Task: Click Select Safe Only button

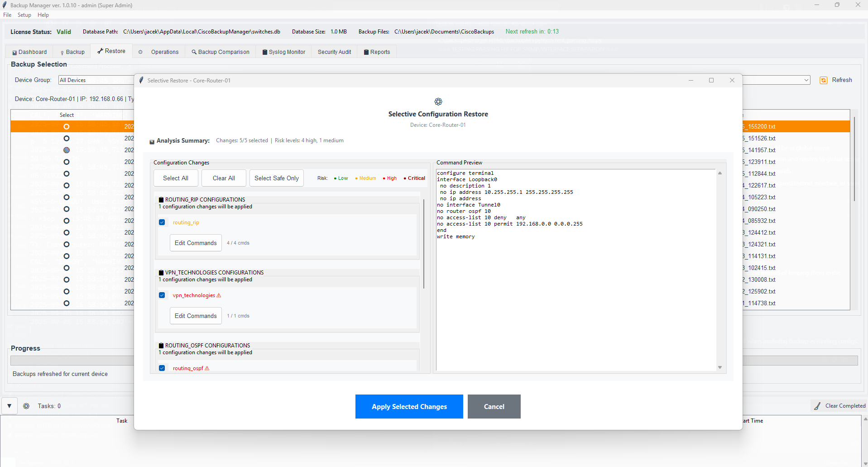Action: point(277,178)
